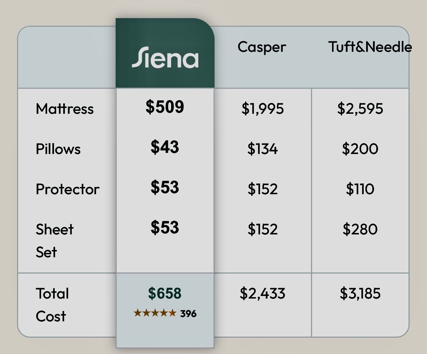Click Tuft&Needle's $3,185 total cost
Screen dimensions: 427x354
coord(360,293)
